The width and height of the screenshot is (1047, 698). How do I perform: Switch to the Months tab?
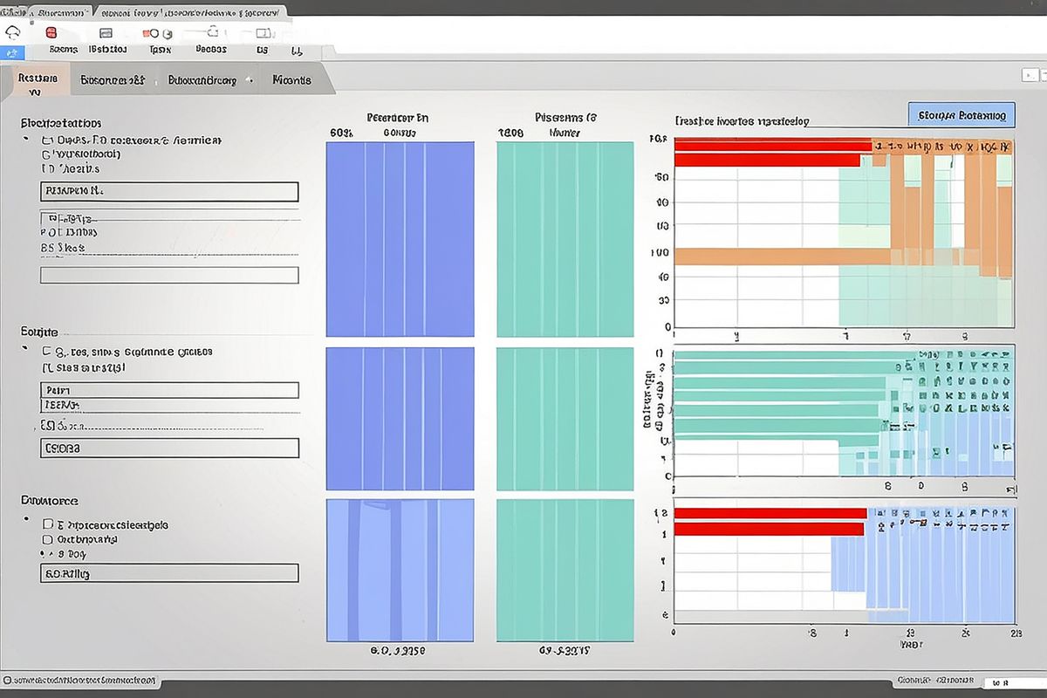(x=291, y=79)
